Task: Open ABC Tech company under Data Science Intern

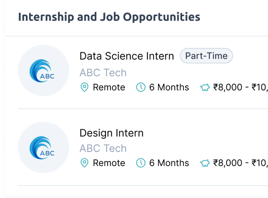Action: [103, 73]
